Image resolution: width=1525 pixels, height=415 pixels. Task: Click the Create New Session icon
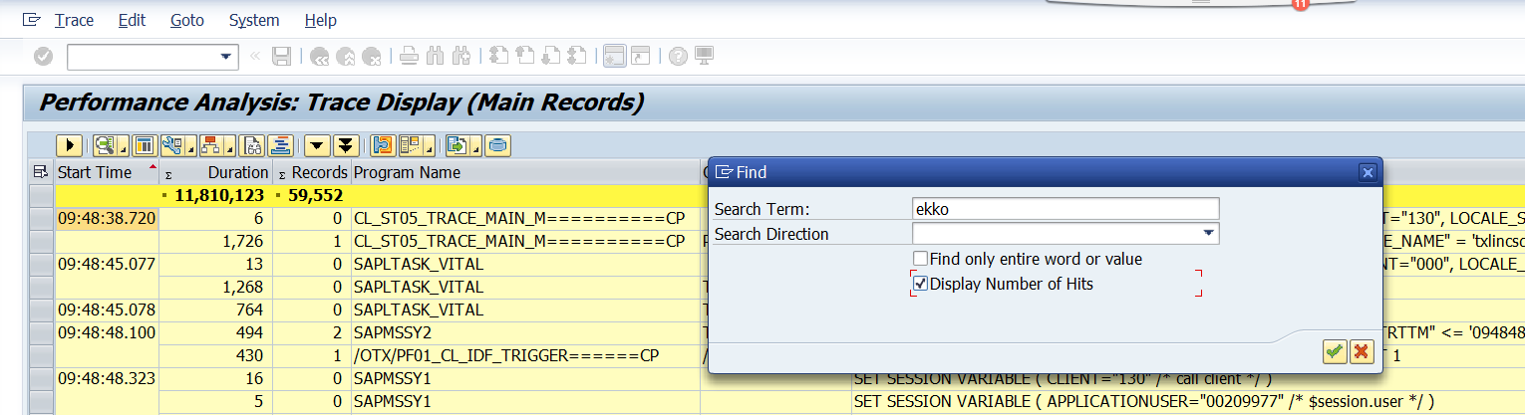tap(615, 57)
